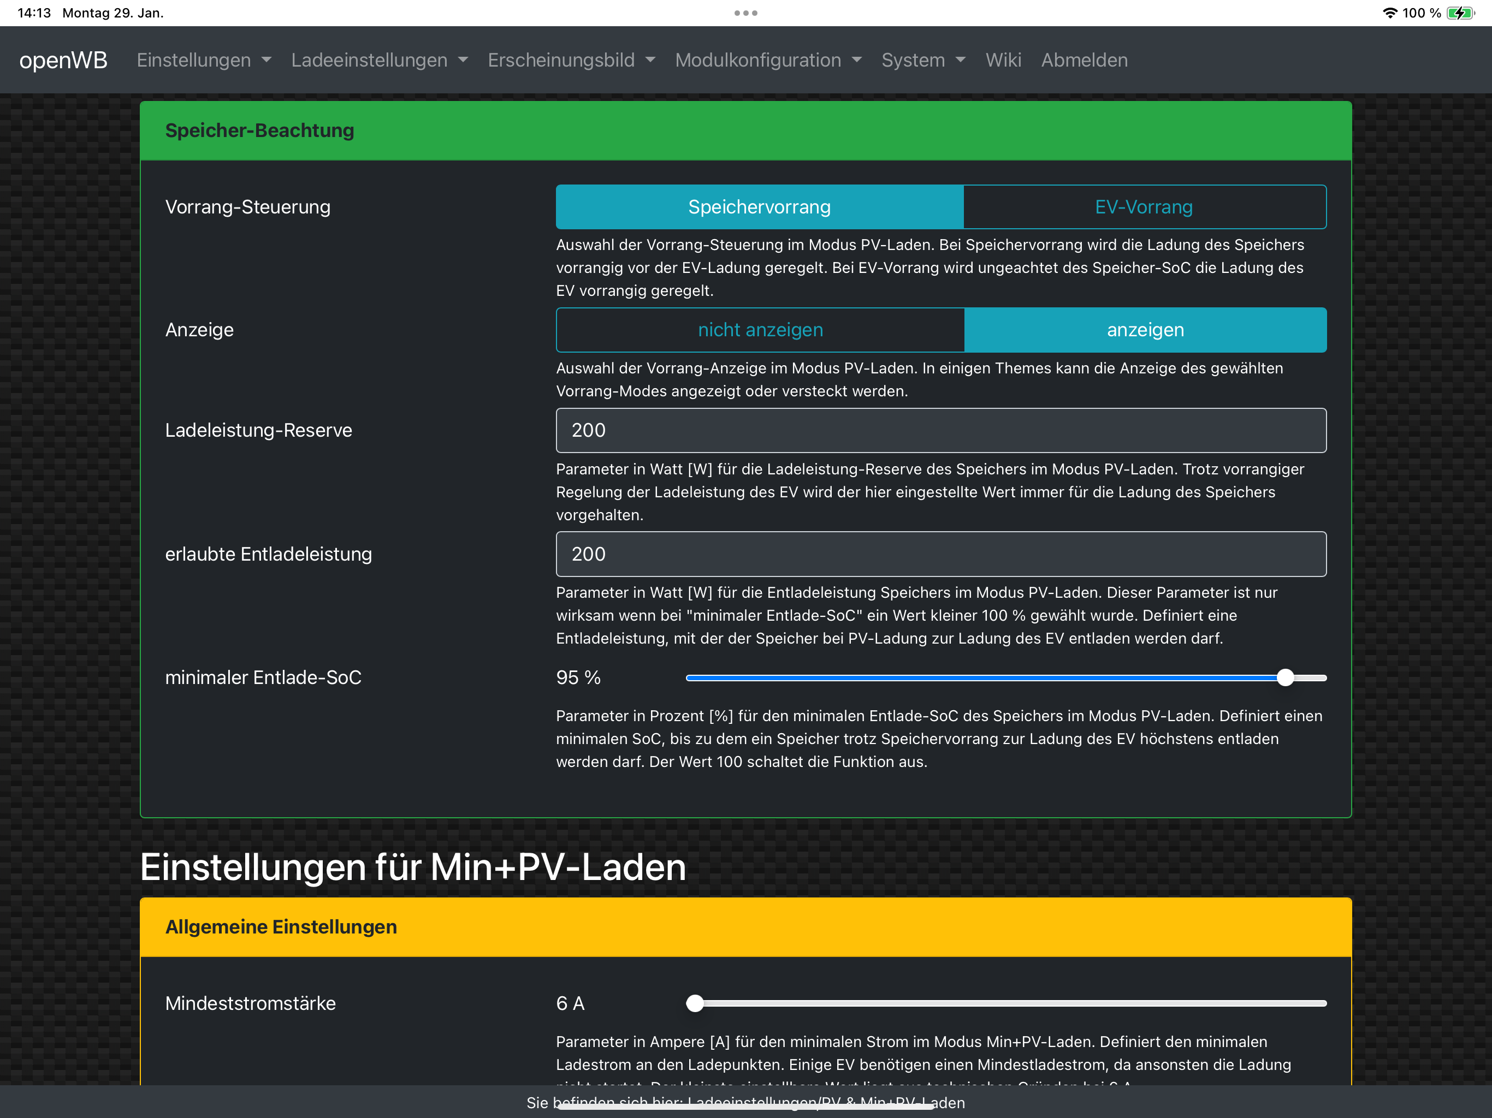Click the minimaler Entlade-SoC slider handle
The height and width of the screenshot is (1118, 1492).
tap(1285, 677)
